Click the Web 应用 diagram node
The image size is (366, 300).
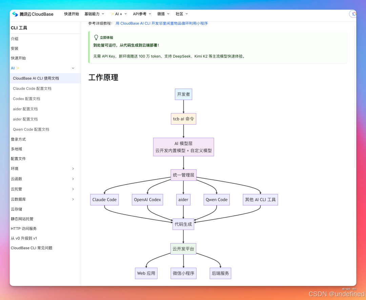(x=146, y=273)
